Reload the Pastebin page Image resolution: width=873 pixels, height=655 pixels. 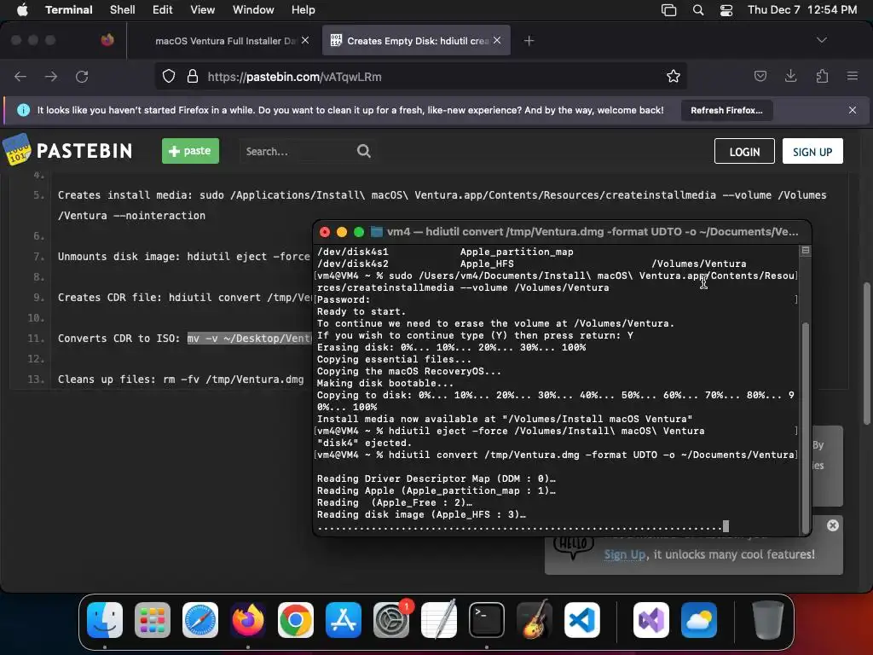[x=82, y=76]
